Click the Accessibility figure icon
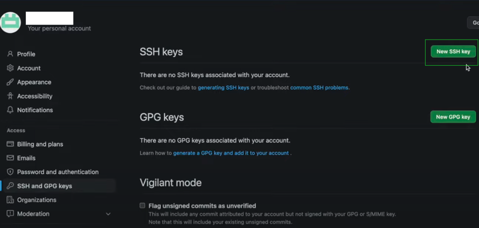Screen dimensions: 479x228 (10, 96)
